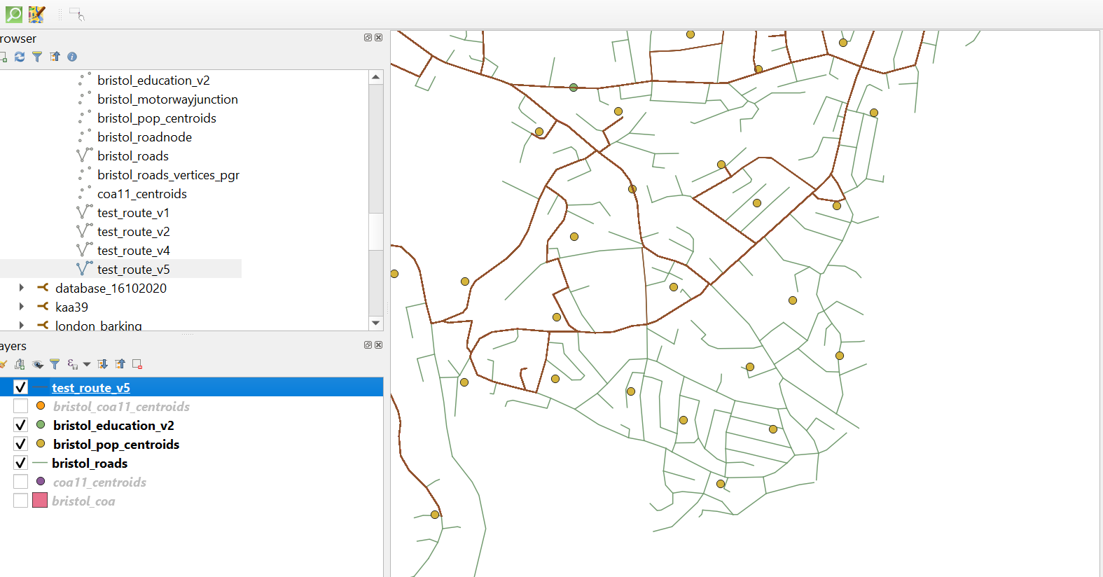Select bristol_pop_centroids layer name in Layers
1103x577 pixels.
pyautogui.click(x=116, y=444)
